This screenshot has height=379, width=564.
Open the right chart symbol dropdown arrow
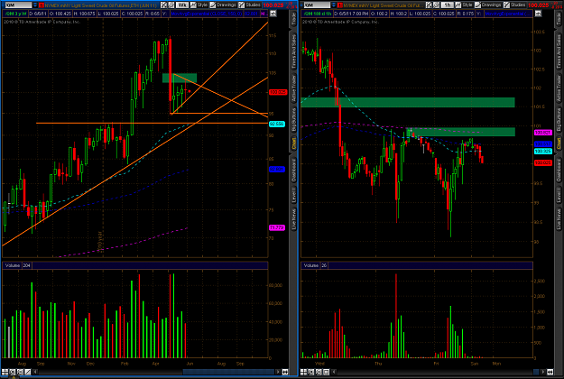pos(334,5)
